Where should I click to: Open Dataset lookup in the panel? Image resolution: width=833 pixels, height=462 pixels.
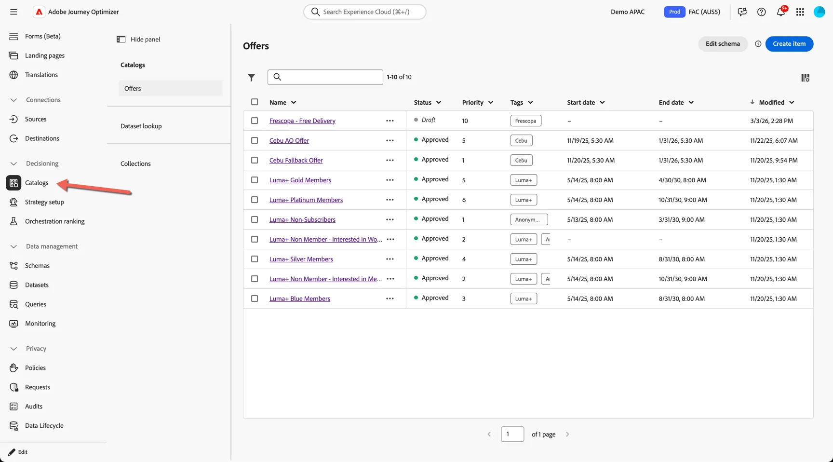coord(141,126)
